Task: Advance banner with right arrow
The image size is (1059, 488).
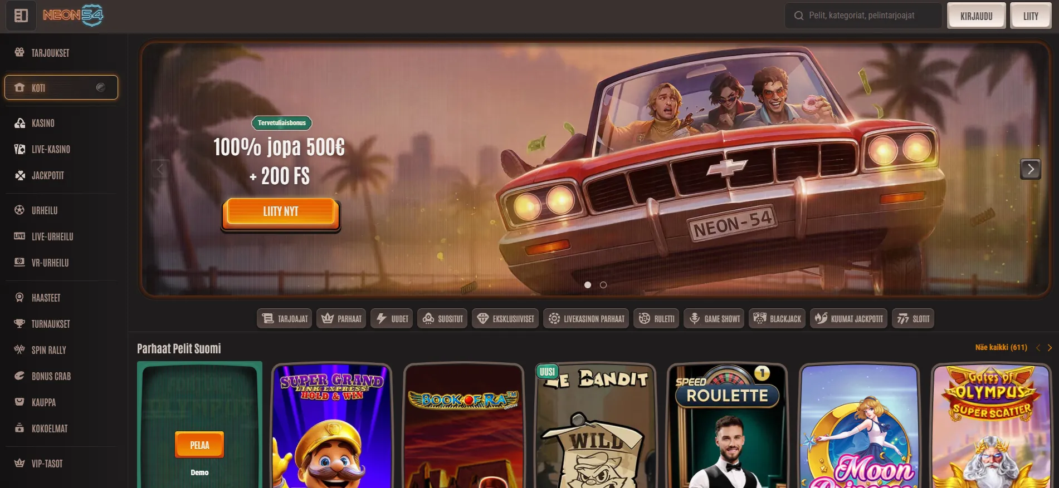Action: point(1030,169)
